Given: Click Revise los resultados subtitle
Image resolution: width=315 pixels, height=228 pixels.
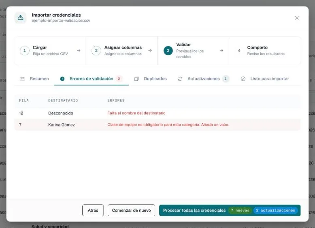Looking at the screenshot, I should click(x=266, y=54).
